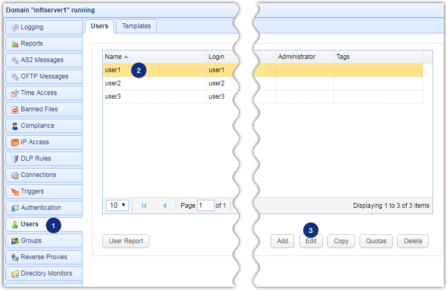The width and height of the screenshot is (447, 290).
Task: Open Reports via its chart icon
Action: point(15,44)
